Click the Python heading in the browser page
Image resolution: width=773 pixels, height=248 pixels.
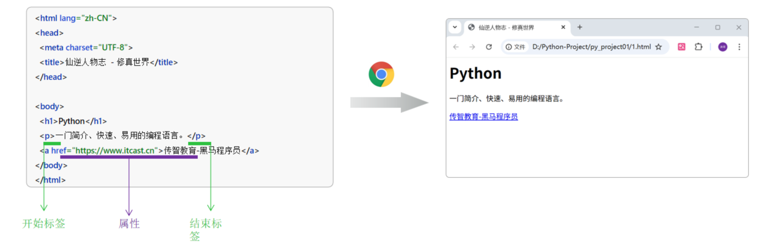coord(476,73)
